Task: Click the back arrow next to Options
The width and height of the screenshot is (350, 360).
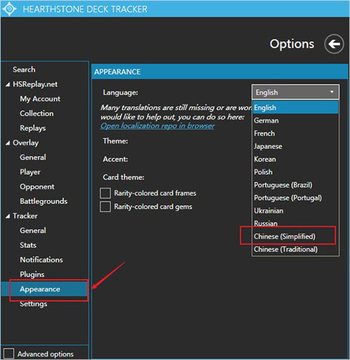Action: [x=334, y=44]
